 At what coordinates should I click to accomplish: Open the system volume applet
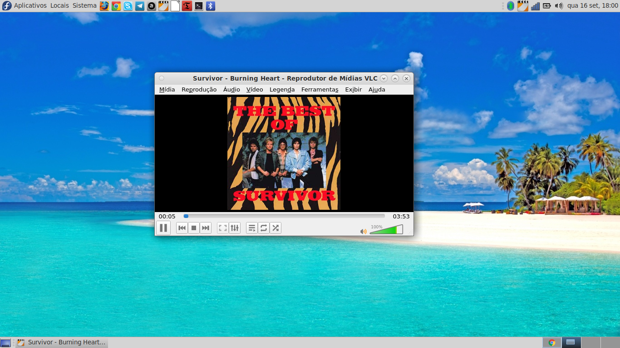click(559, 6)
